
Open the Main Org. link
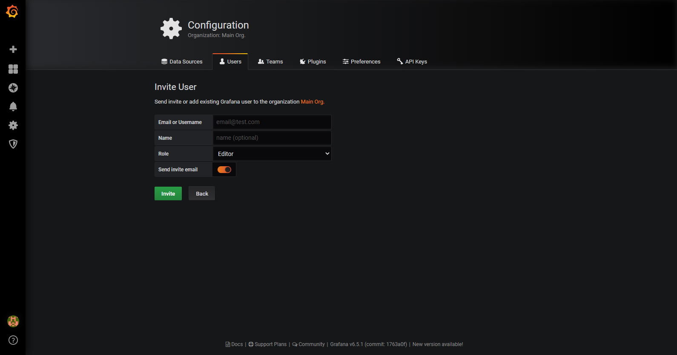pyautogui.click(x=313, y=102)
